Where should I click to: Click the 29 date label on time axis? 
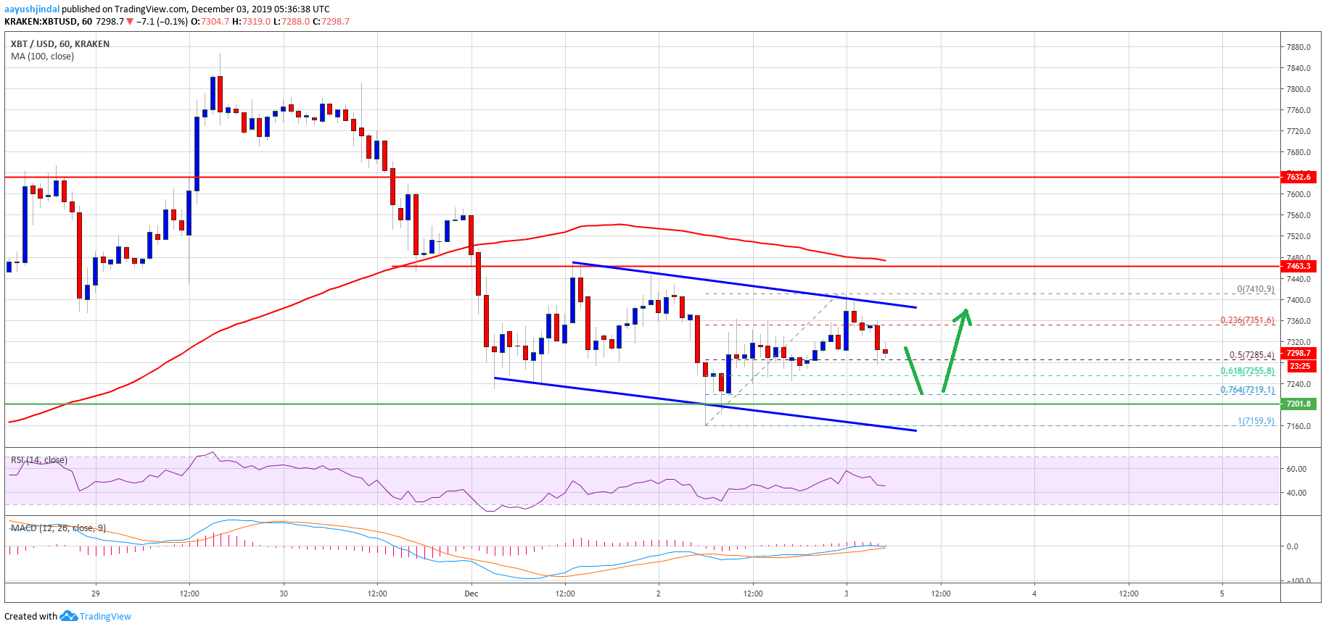coord(96,593)
